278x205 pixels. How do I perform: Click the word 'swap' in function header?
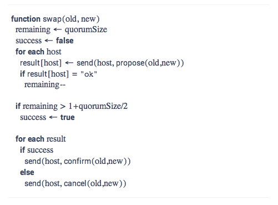click(x=52, y=19)
